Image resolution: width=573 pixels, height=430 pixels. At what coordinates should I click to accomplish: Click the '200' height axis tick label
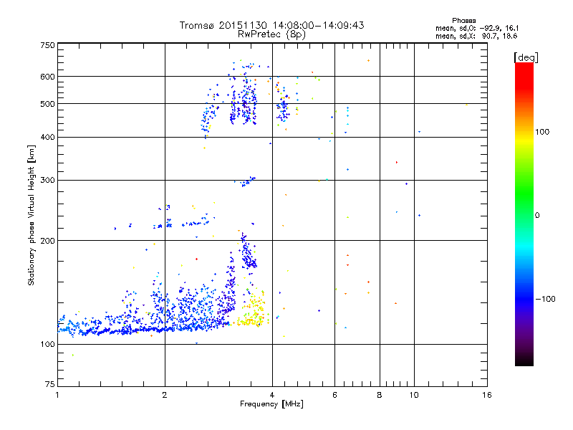47,241
